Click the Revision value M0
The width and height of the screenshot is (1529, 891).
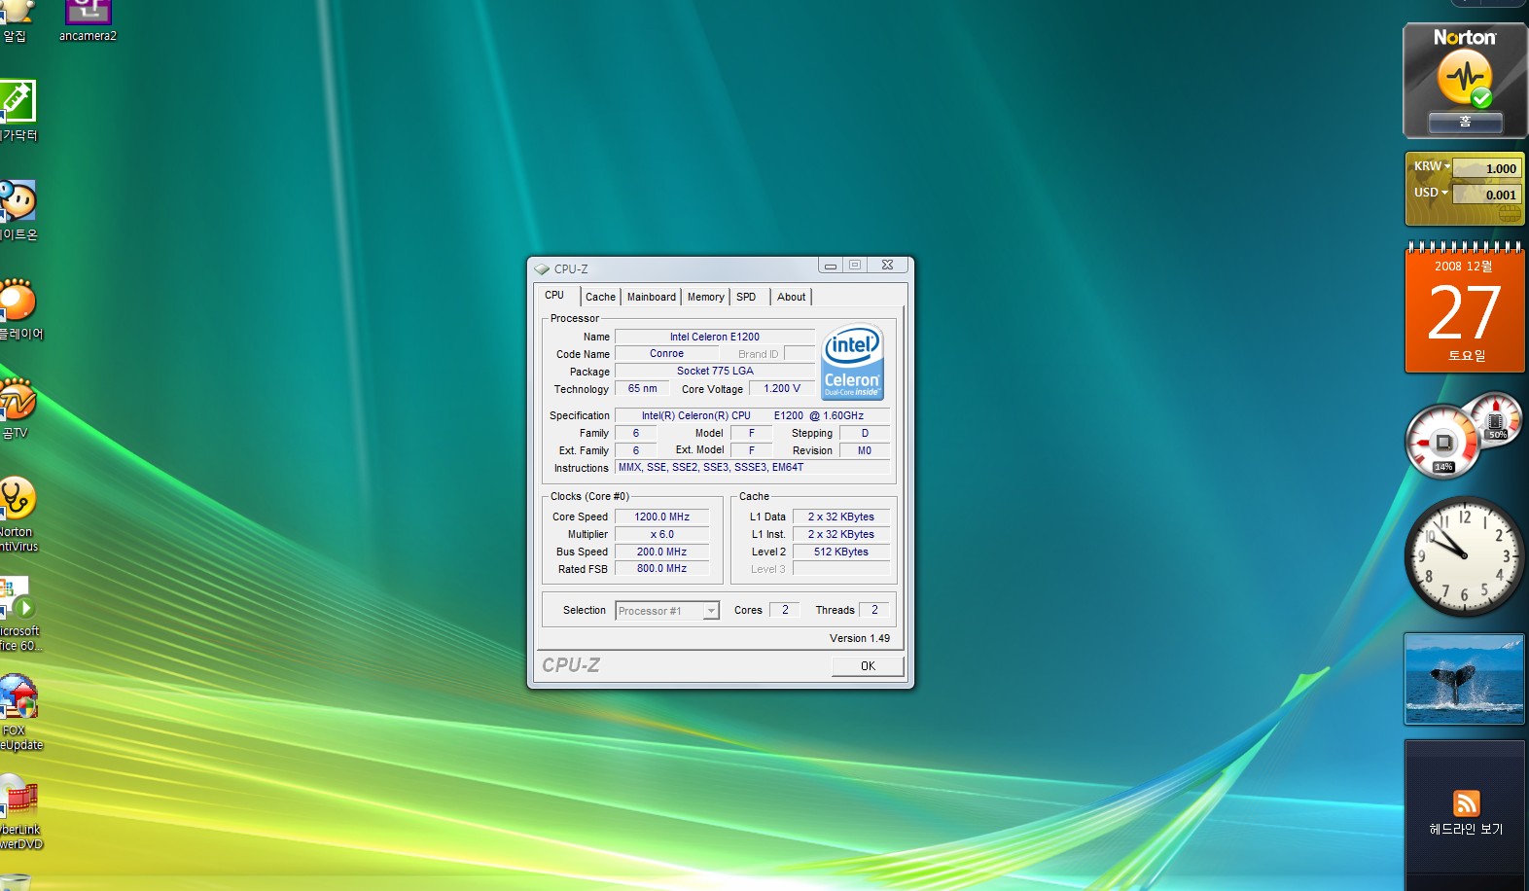[865, 450]
